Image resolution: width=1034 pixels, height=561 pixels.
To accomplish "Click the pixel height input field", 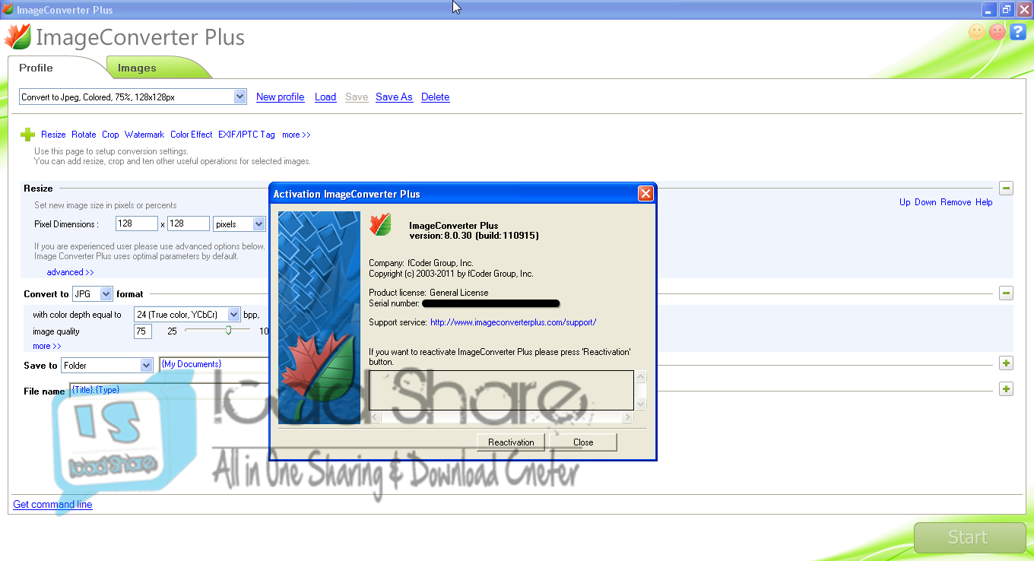I will (x=188, y=224).
